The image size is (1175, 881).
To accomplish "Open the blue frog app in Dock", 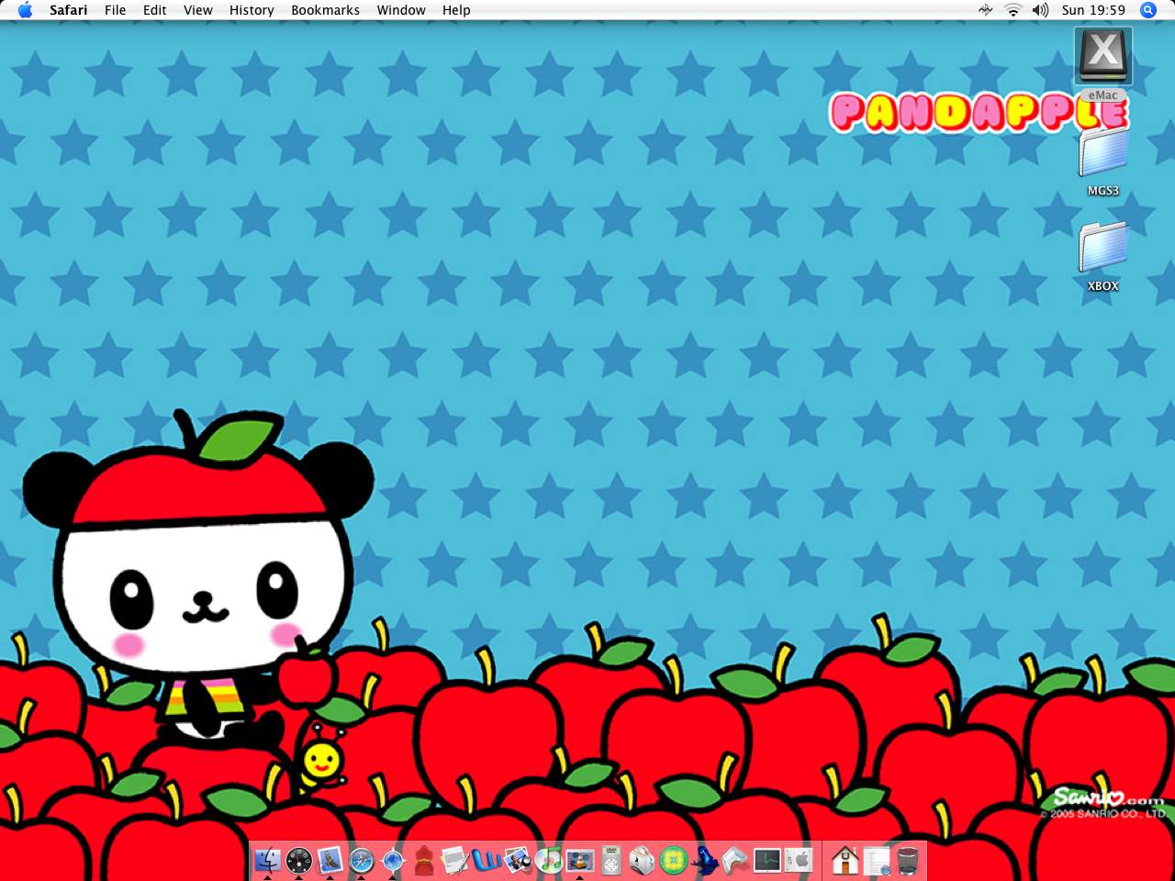I will click(x=705, y=860).
